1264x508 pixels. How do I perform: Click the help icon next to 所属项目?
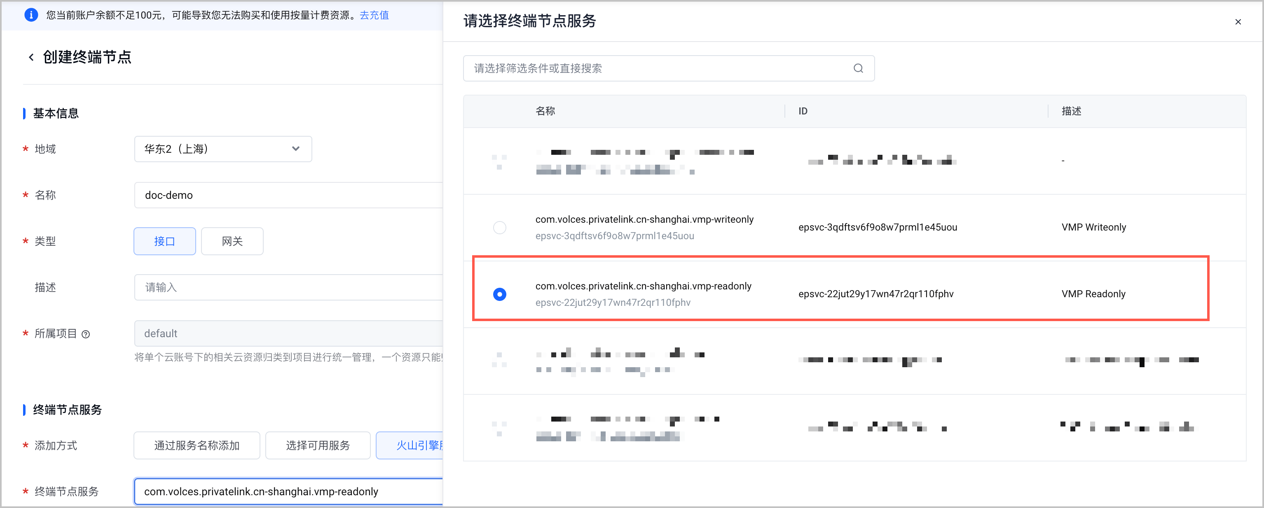click(x=86, y=334)
